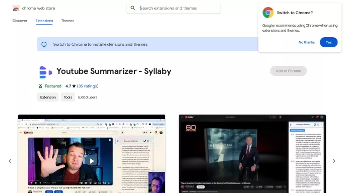
Task: Dismiss the popup with No thanks
Action: pyautogui.click(x=307, y=42)
